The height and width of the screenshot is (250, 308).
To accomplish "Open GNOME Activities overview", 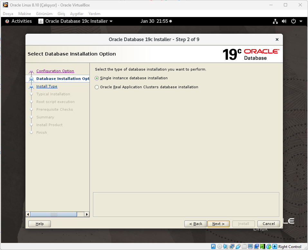I will click(18, 21).
